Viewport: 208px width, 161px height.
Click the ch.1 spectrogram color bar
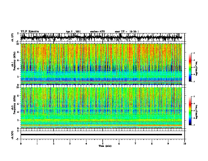pos(190,67)
